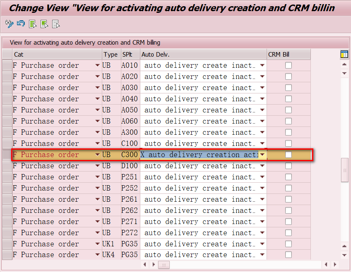Click the horizontal scrollbar thumb

pos(164,265)
